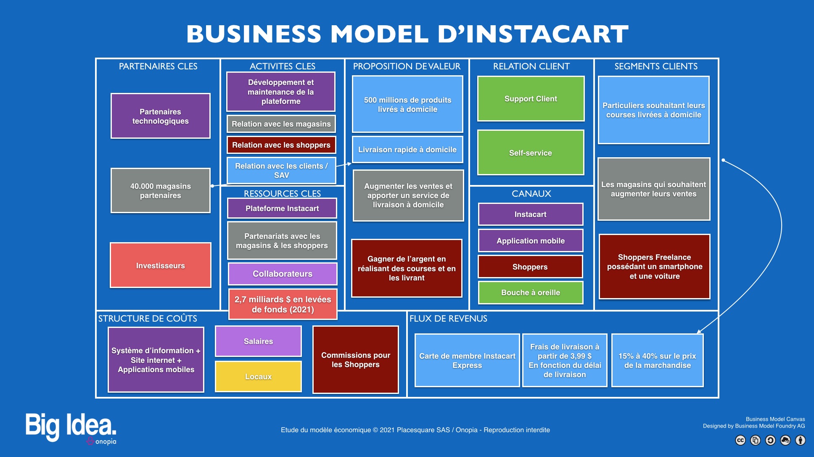Select the 'Support Client' card
Viewport: 814px width, 457px height.
(x=531, y=99)
